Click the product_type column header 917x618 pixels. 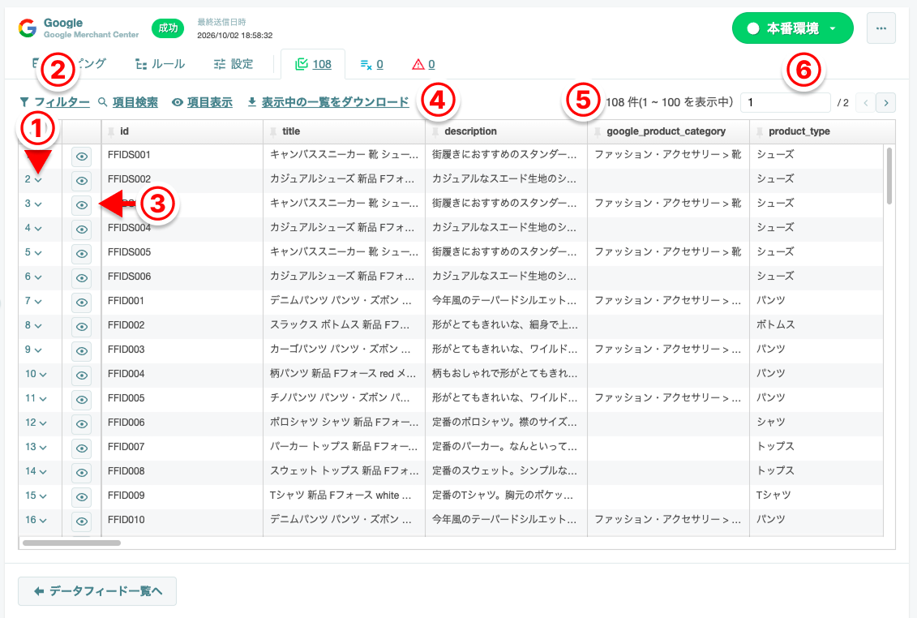[822, 131]
